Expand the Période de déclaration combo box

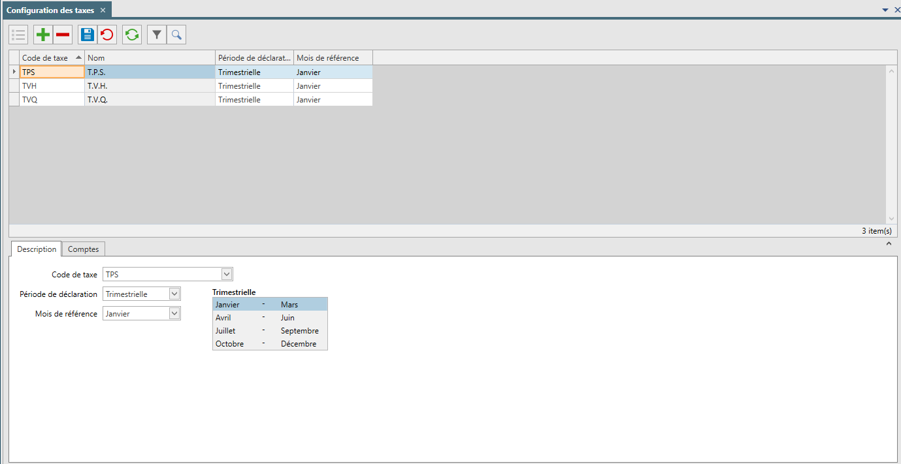click(x=174, y=294)
